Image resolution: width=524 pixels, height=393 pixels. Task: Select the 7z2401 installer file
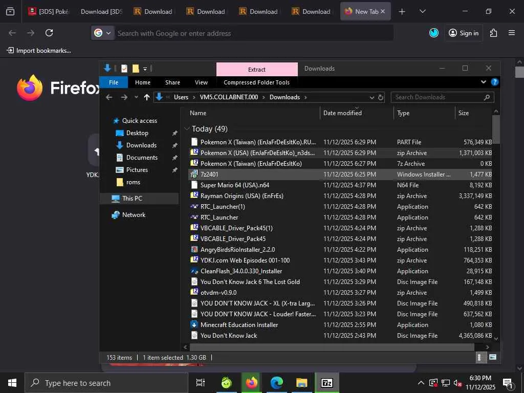[340, 174]
